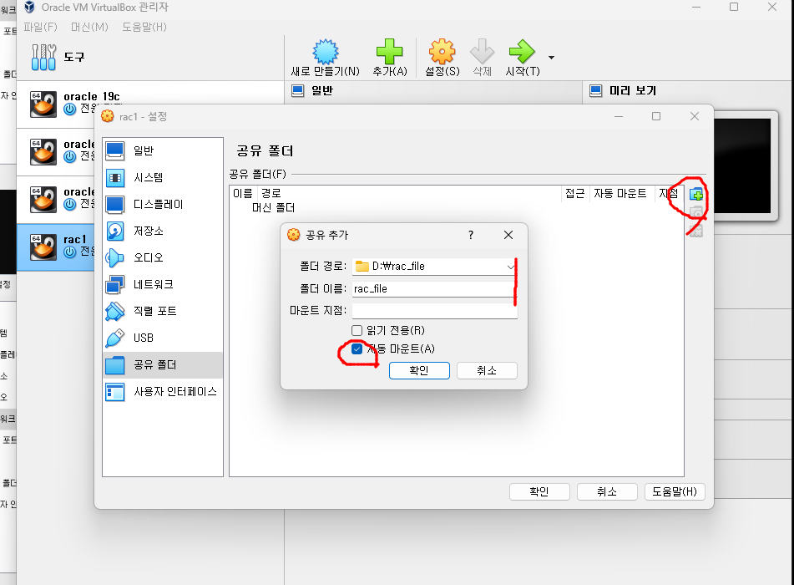Click add shared folder icon
Screen dimensions: 794x585
click(x=696, y=194)
